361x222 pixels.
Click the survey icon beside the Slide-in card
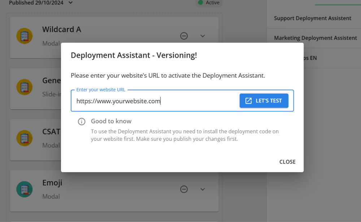(25, 87)
